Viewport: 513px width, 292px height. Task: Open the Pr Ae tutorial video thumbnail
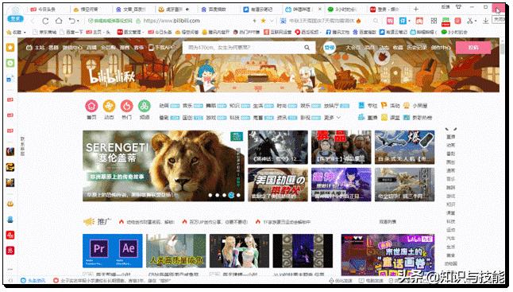coord(112,251)
